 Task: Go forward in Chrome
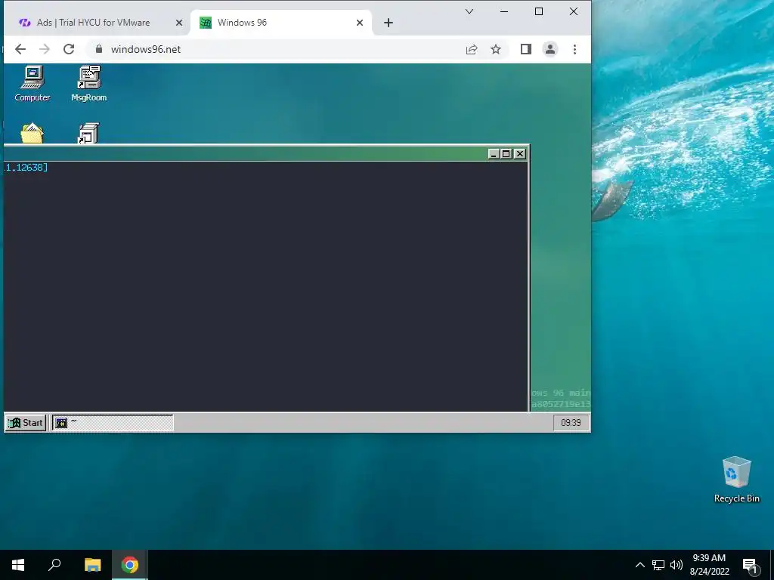[x=45, y=49]
